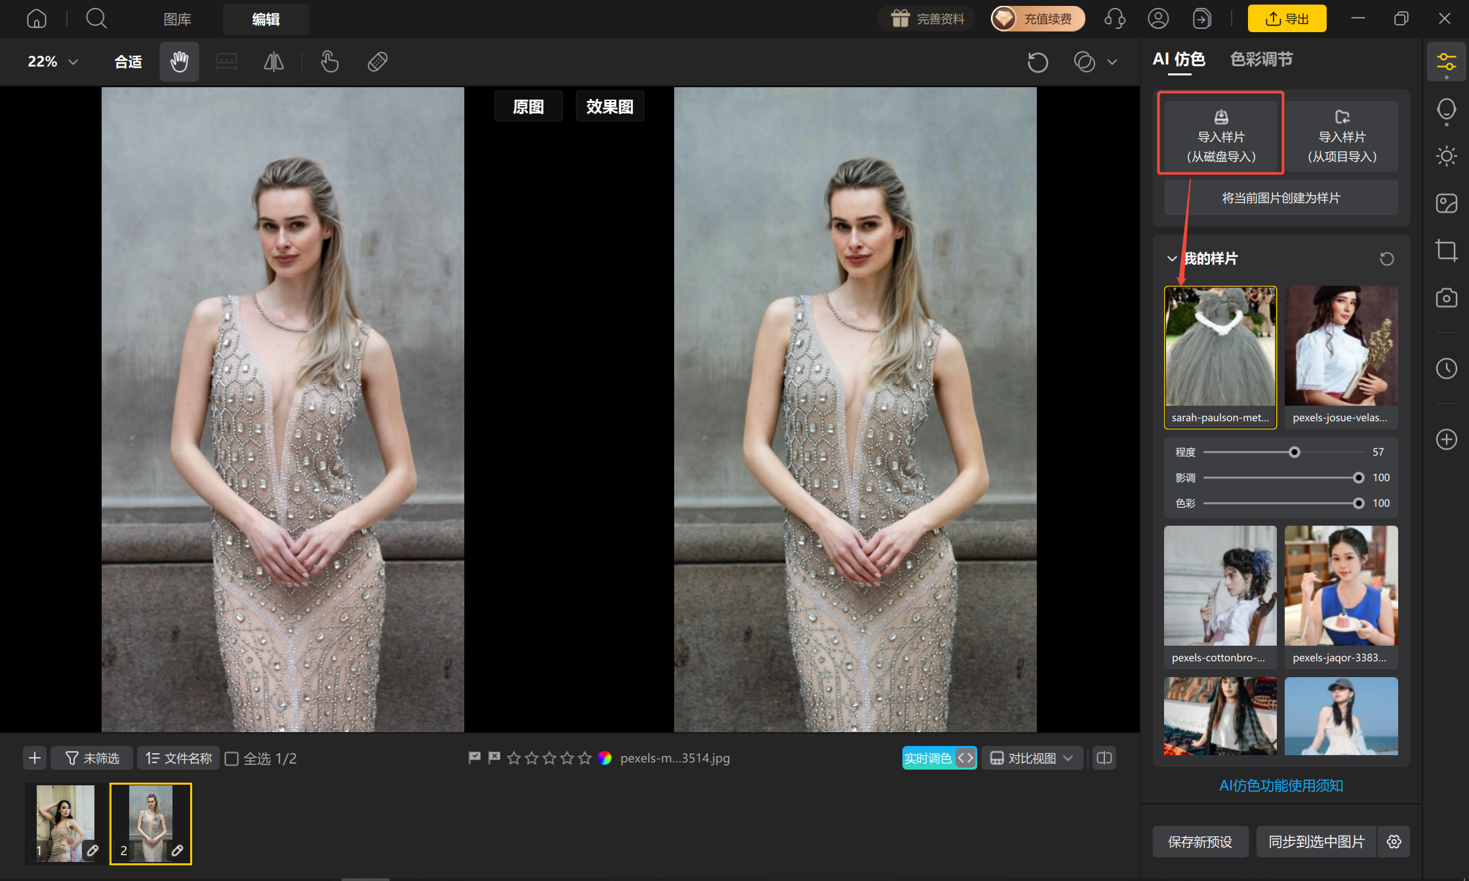
Task: Select the bandage repair tool
Action: [378, 62]
